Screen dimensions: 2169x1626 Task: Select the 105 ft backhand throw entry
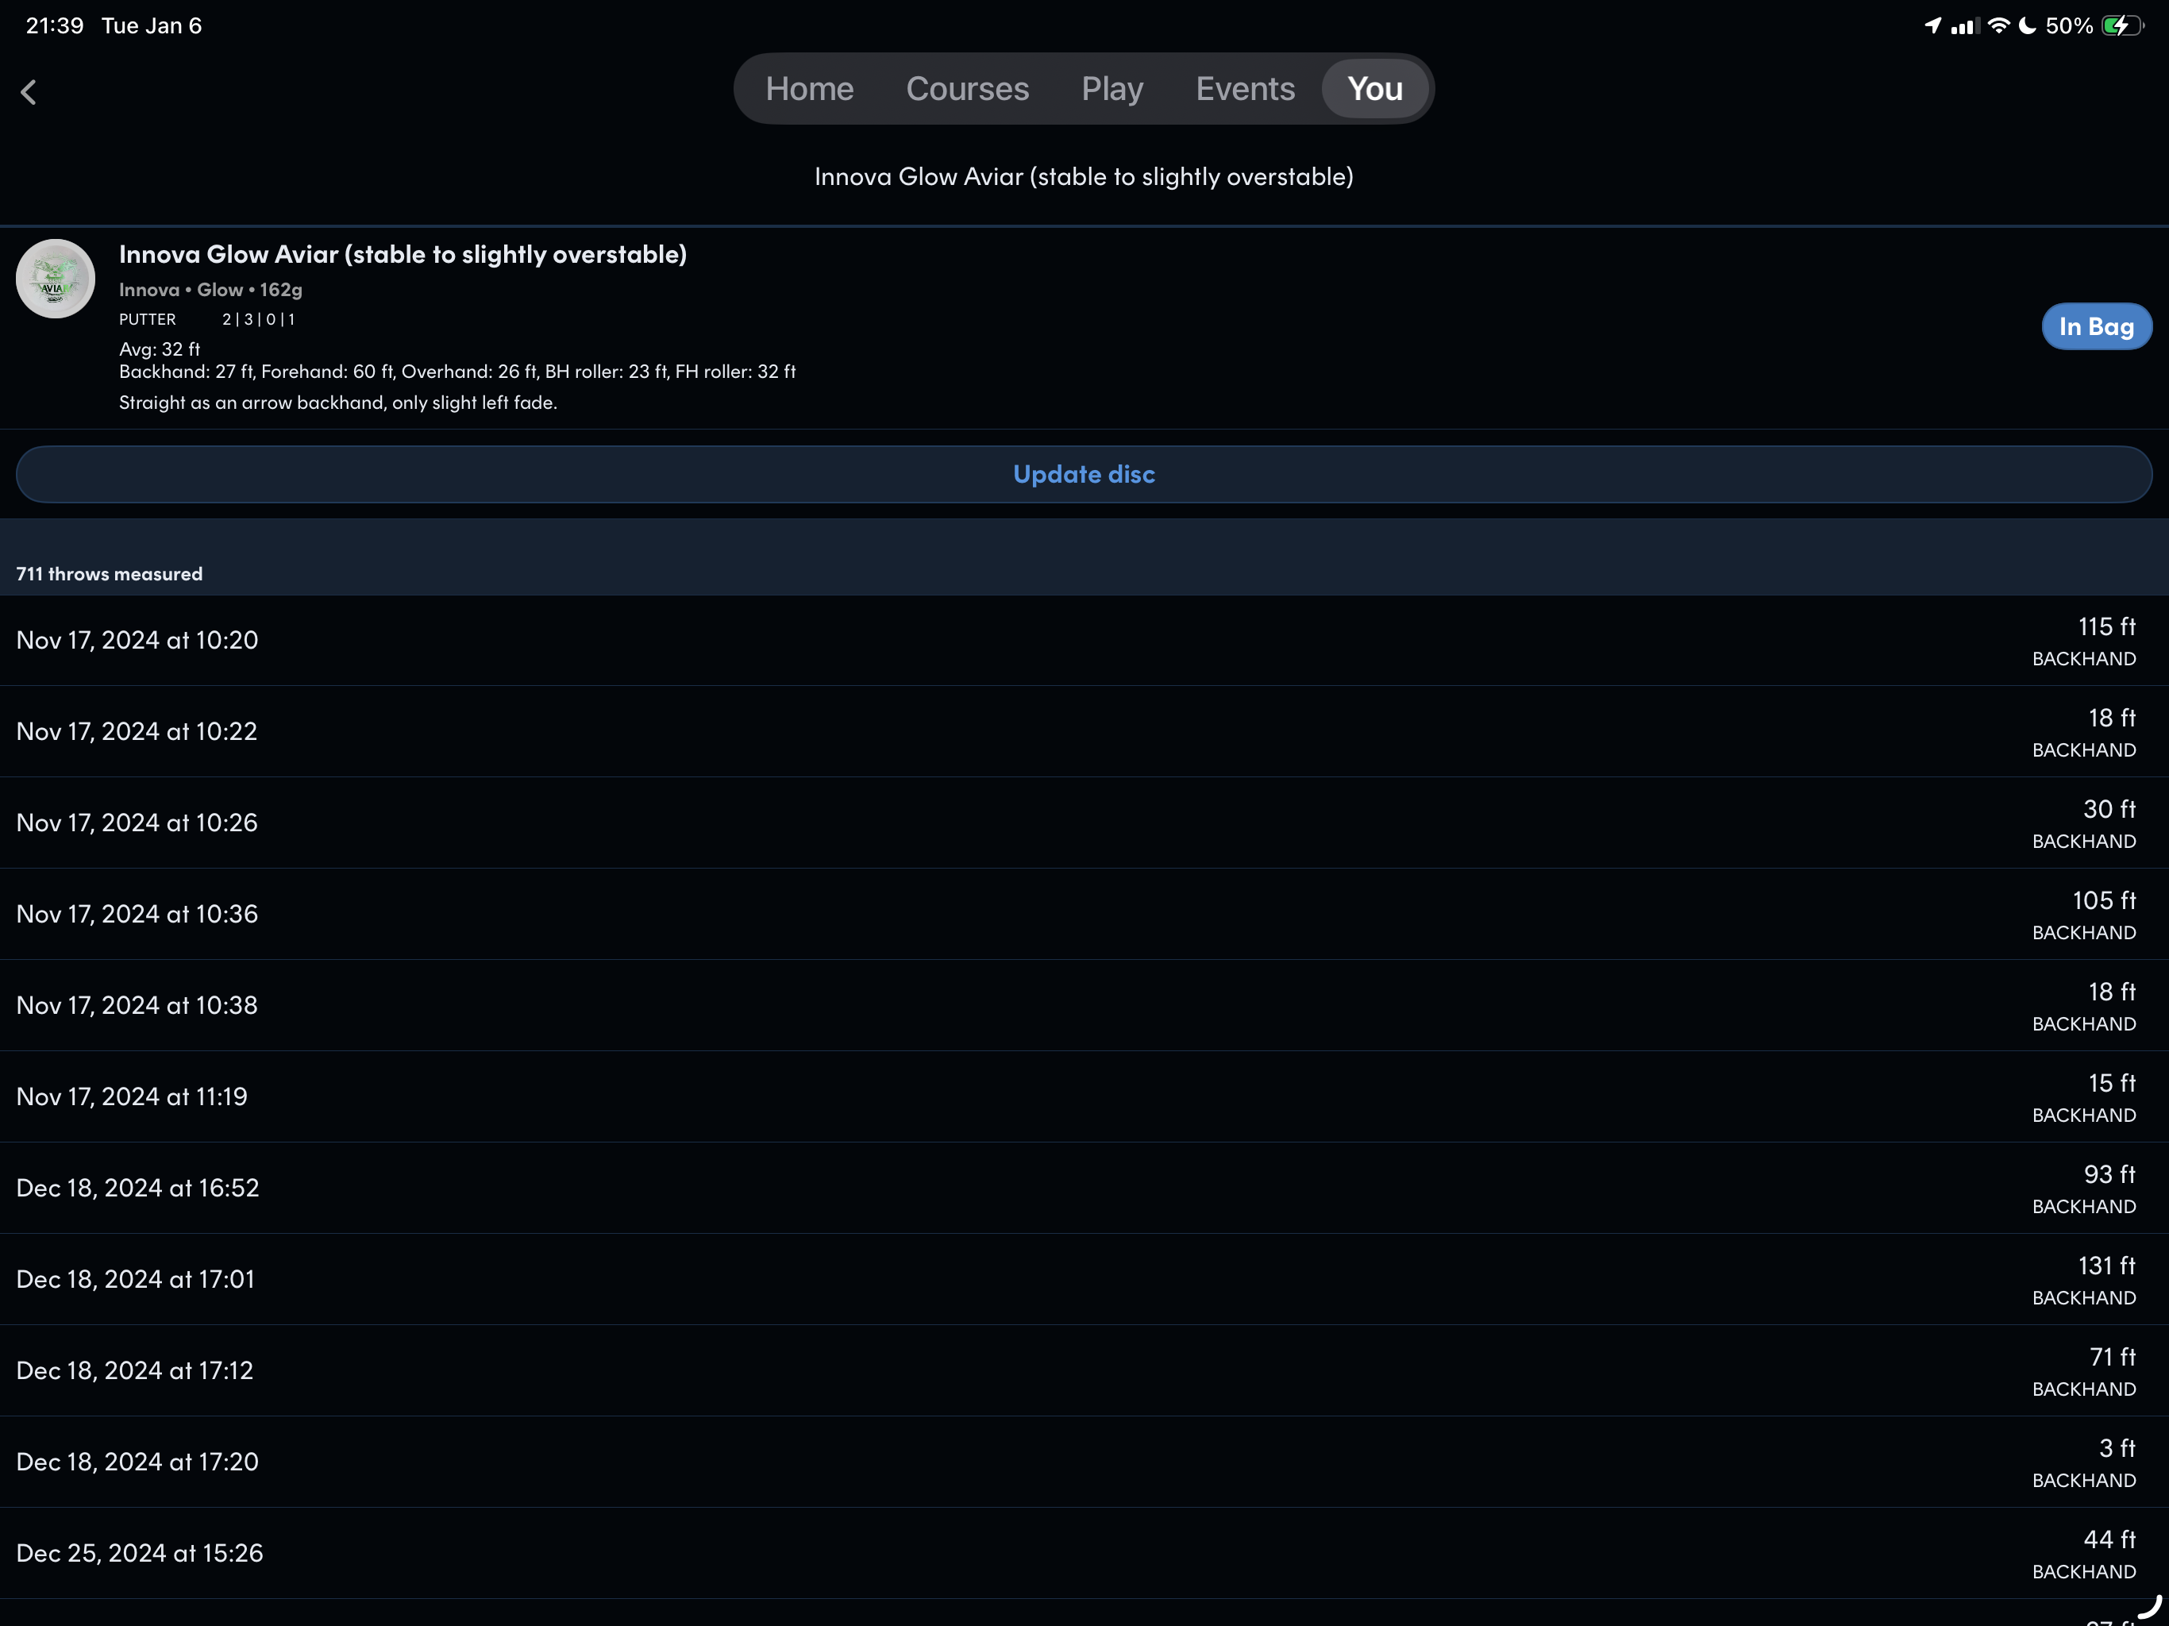pyautogui.click(x=1084, y=914)
